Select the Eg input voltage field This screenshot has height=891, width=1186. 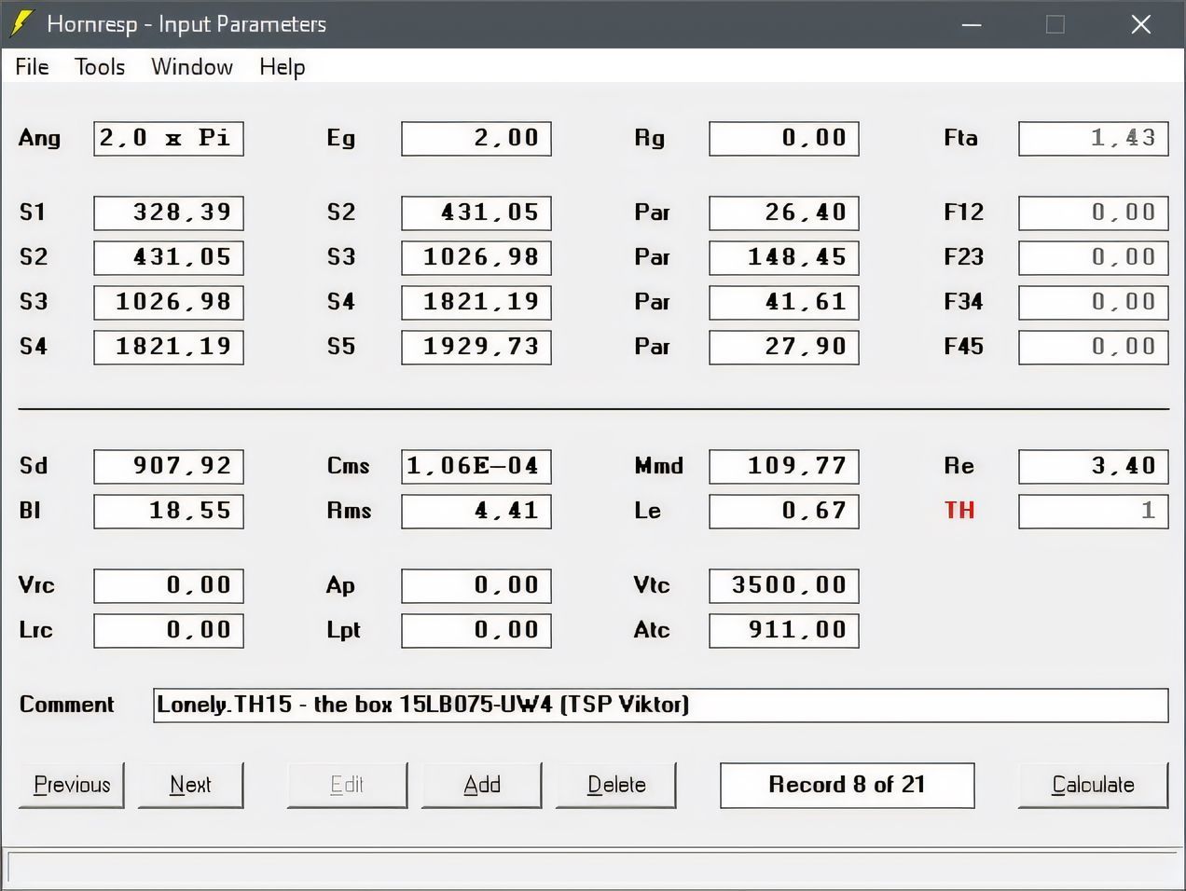(476, 139)
